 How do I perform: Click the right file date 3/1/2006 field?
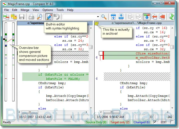point(110,117)
